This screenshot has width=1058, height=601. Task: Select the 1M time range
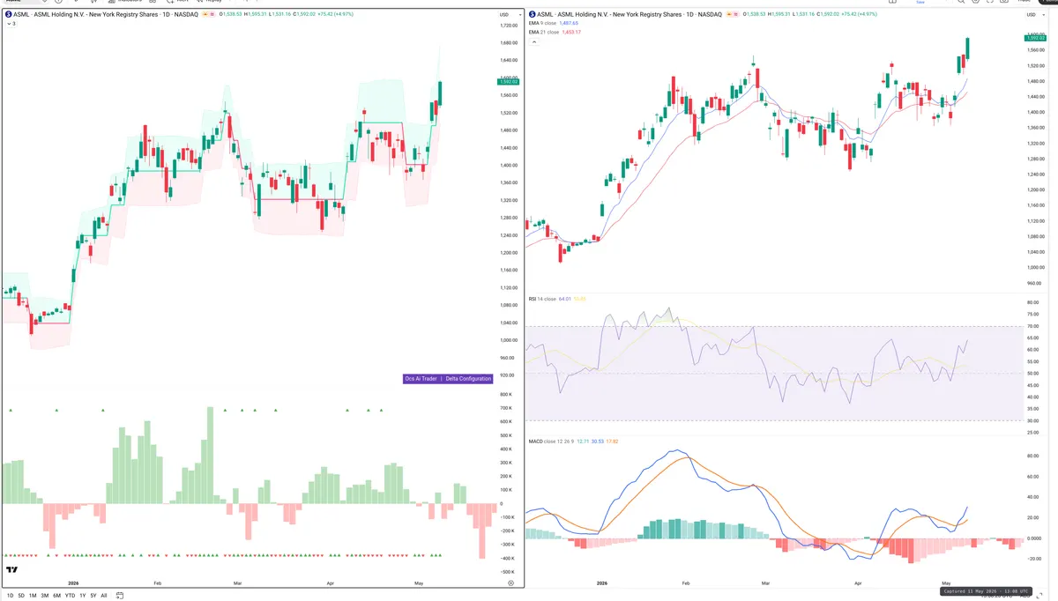click(x=33, y=596)
